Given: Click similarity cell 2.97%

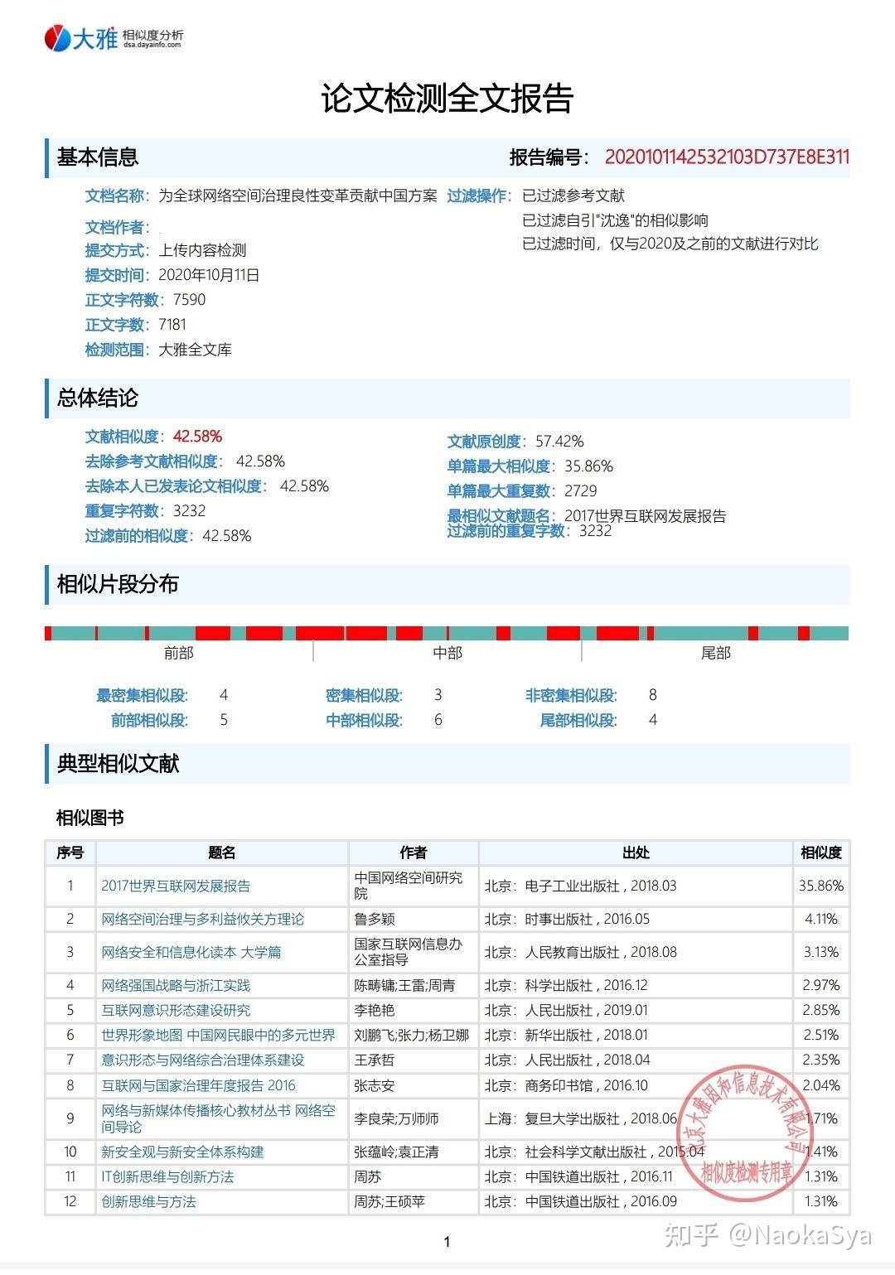Looking at the screenshot, I should click(x=821, y=985).
